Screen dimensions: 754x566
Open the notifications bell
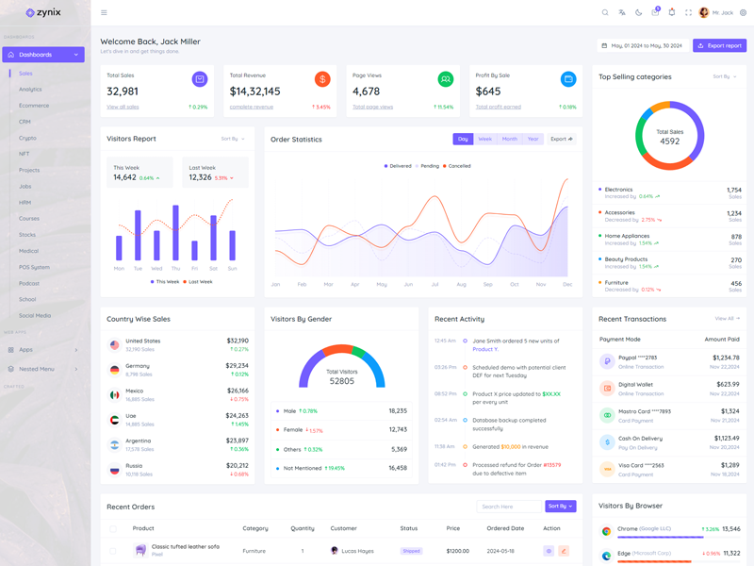672,12
